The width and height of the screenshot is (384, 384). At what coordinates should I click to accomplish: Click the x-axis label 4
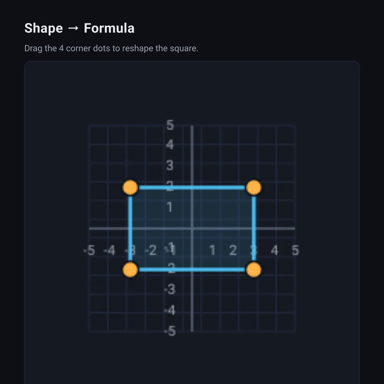[275, 250]
